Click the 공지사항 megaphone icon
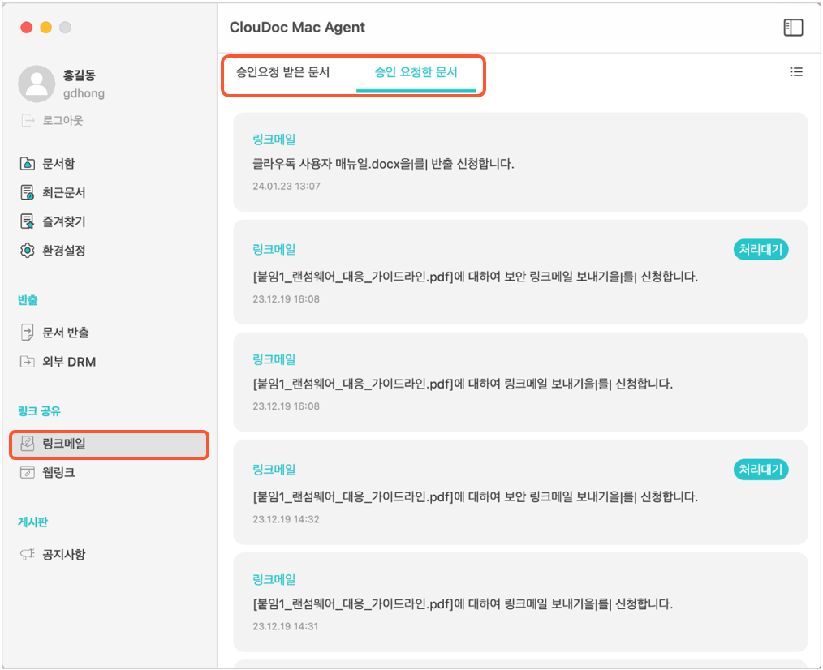 coord(28,554)
